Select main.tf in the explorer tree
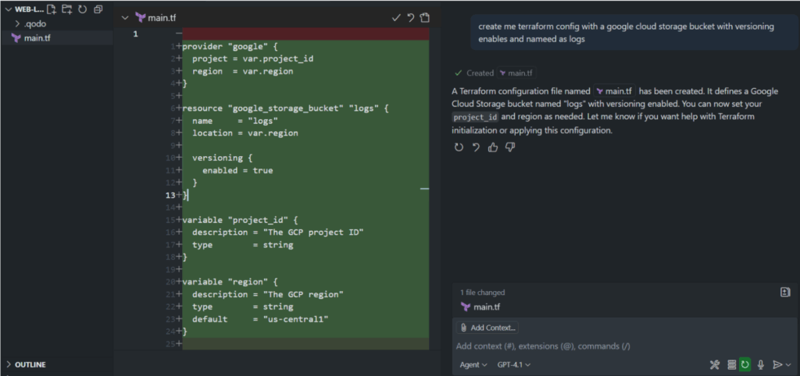This screenshot has width=800, height=376. (37, 37)
